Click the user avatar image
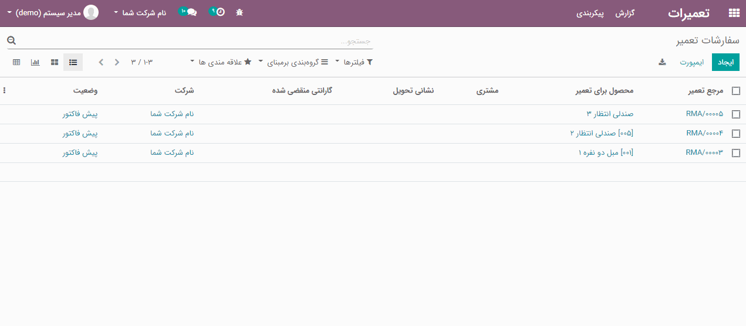 click(91, 12)
